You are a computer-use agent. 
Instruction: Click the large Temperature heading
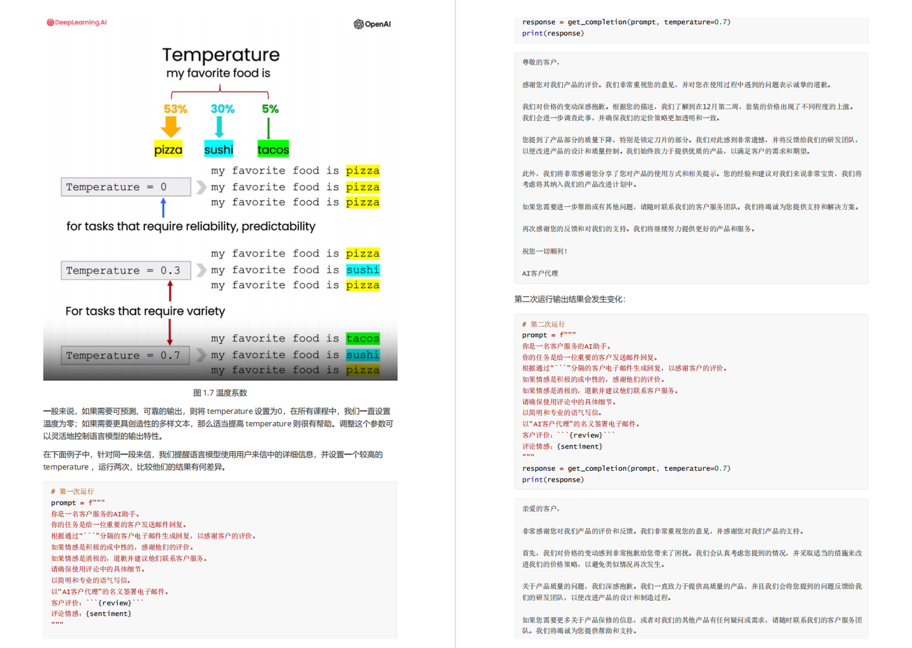tap(220, 55)
